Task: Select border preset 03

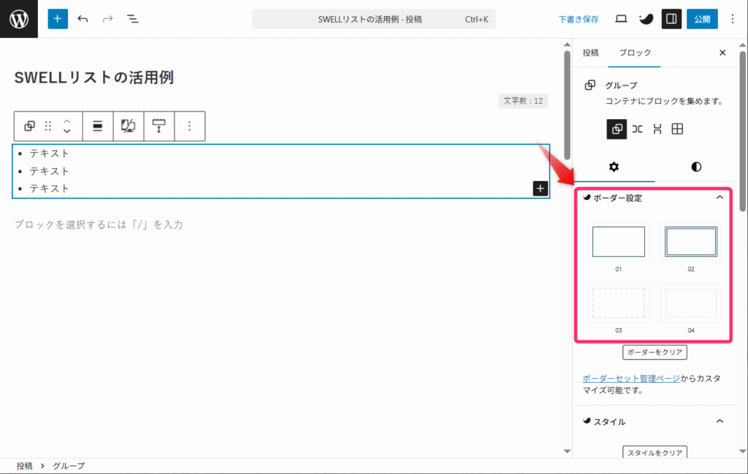Action: [x=618, y=303]
